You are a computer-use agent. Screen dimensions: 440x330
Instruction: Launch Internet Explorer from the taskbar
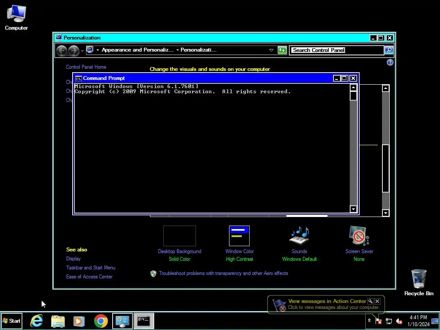click(37, 321)
